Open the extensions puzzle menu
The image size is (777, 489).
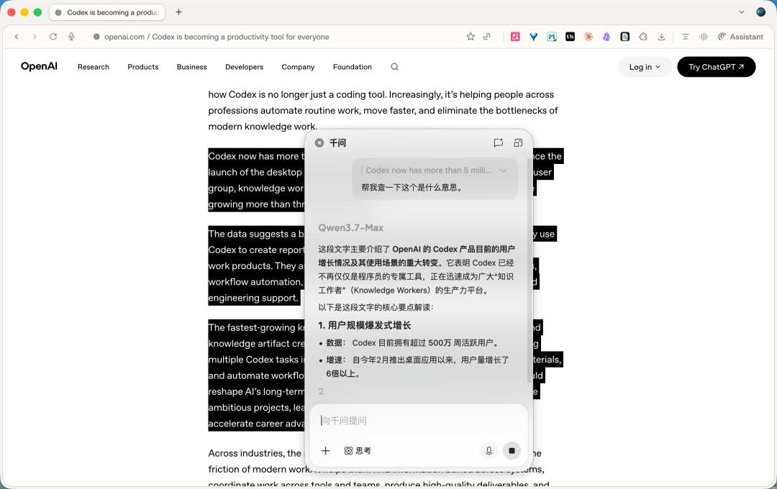pyautogui.click(x=643, y=37)
